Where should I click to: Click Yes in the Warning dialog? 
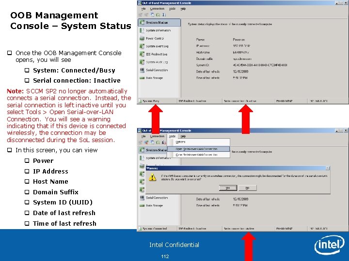pyautogui.click(x=228, y=188)
